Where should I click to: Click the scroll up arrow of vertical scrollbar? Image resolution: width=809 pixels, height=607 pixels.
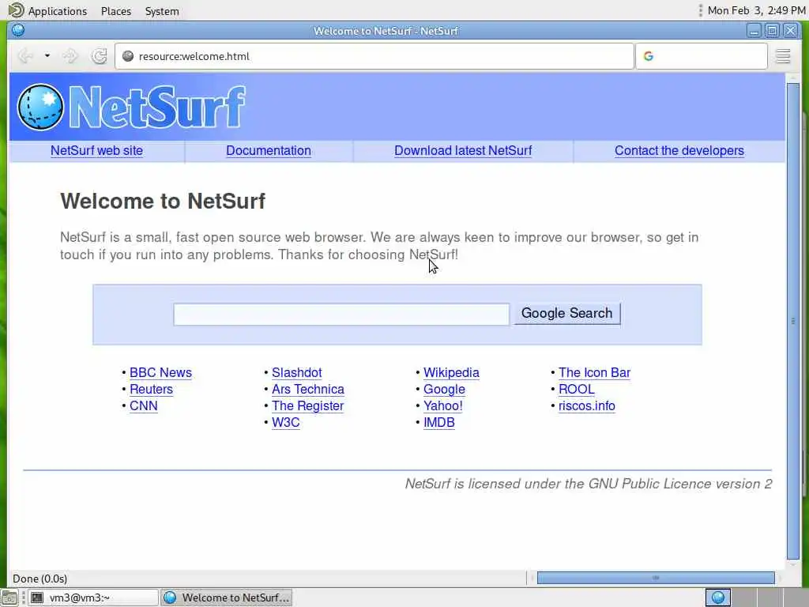point(793,78)
